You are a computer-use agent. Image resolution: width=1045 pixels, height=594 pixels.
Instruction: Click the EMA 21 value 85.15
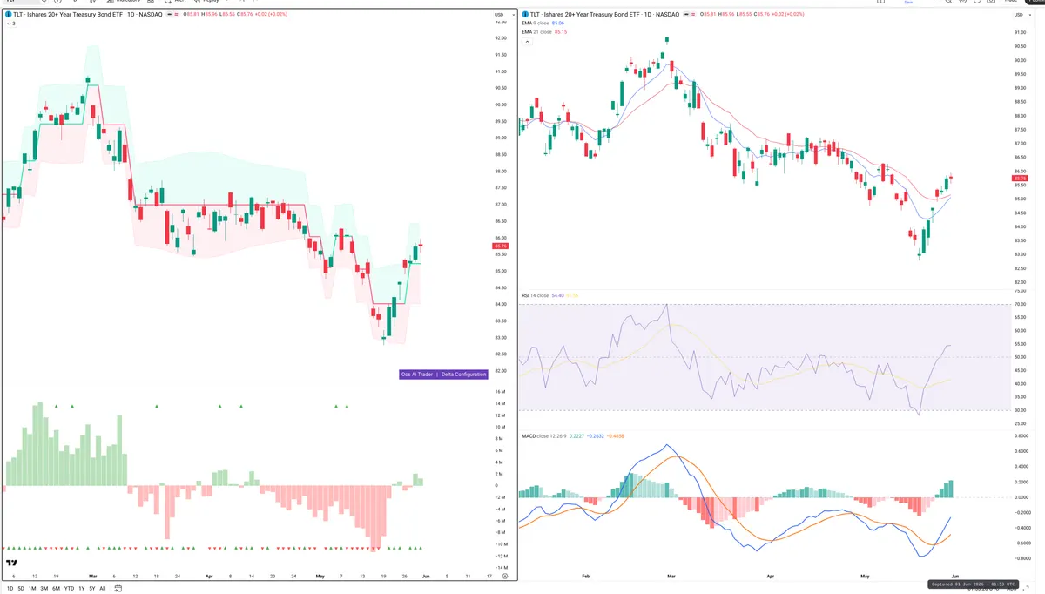pos(560,32)
